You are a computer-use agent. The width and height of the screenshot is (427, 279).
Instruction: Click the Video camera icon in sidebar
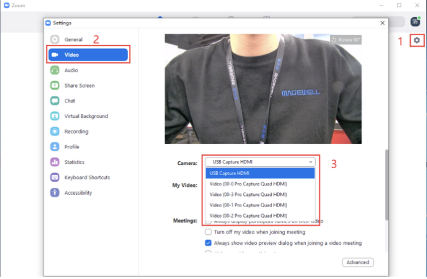(55, 55)
